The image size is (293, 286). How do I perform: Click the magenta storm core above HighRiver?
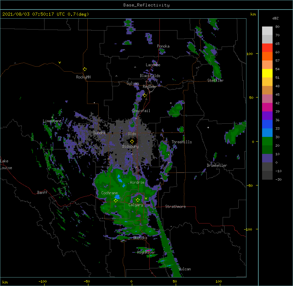pos(149,250)
